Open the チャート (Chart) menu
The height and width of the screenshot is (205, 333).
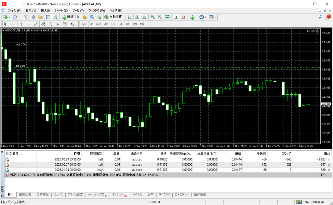(61, 10)
